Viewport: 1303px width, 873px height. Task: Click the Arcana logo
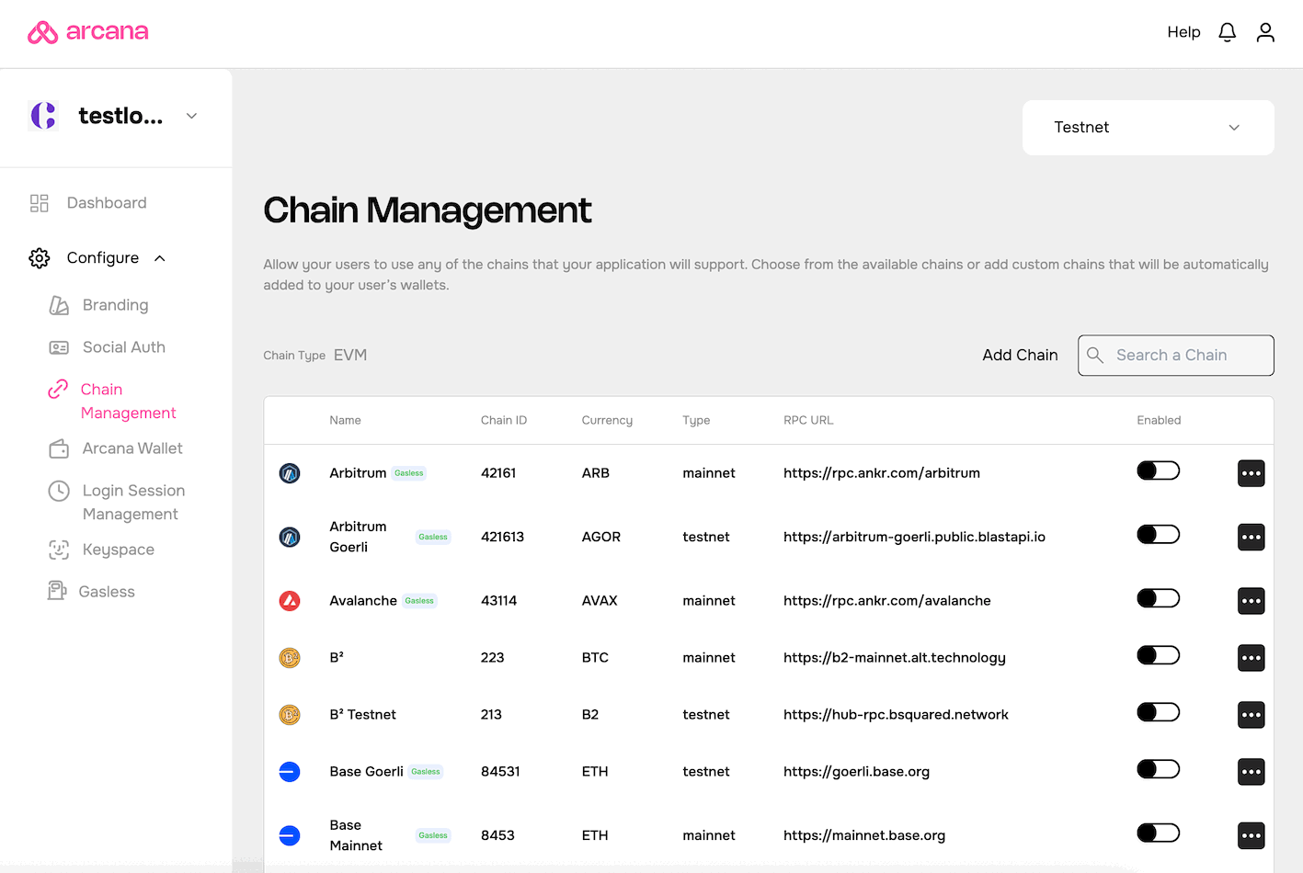click(88, 32)
